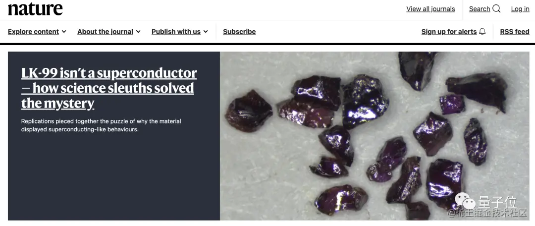Screen dimensions: 535x226
Task: Open View all journals
Action: pos(430,9)
